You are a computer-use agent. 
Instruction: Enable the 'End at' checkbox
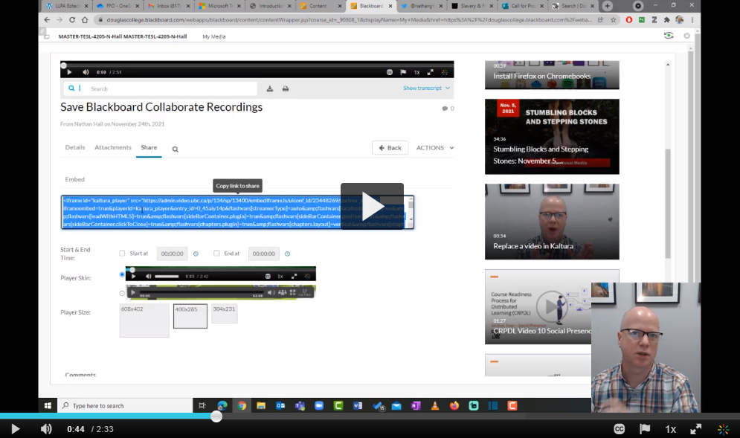[x=216, y=254]
